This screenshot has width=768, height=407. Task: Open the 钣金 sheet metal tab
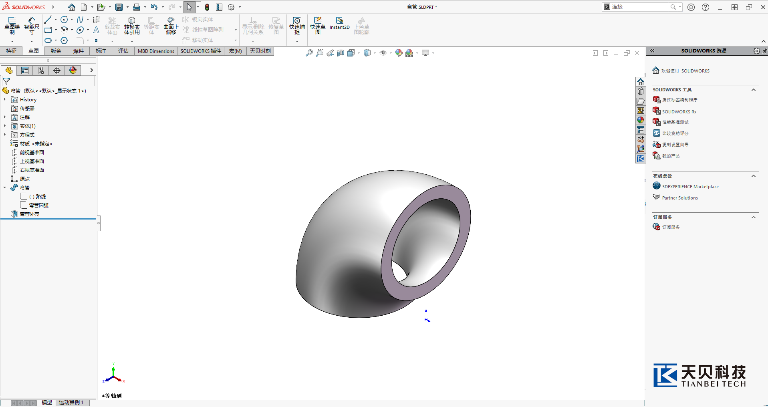pyautogui.click(x=56, y=51)
